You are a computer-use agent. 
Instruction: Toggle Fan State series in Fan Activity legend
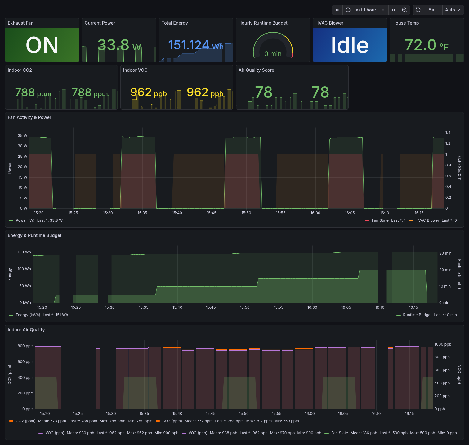(380, 220)
